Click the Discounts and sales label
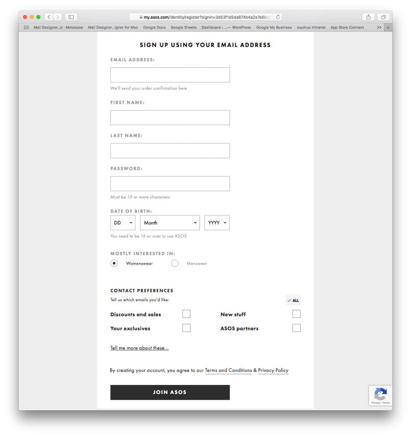Viewport: 411px width, 437px height. pos(136,315)
